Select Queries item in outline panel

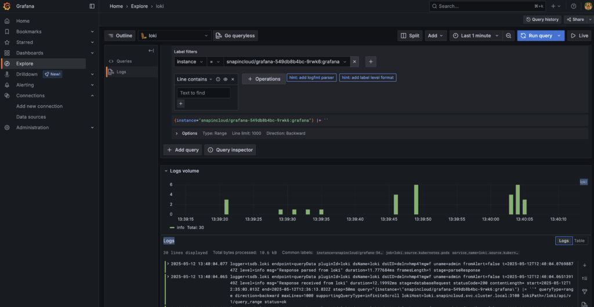tap(132, 61)
